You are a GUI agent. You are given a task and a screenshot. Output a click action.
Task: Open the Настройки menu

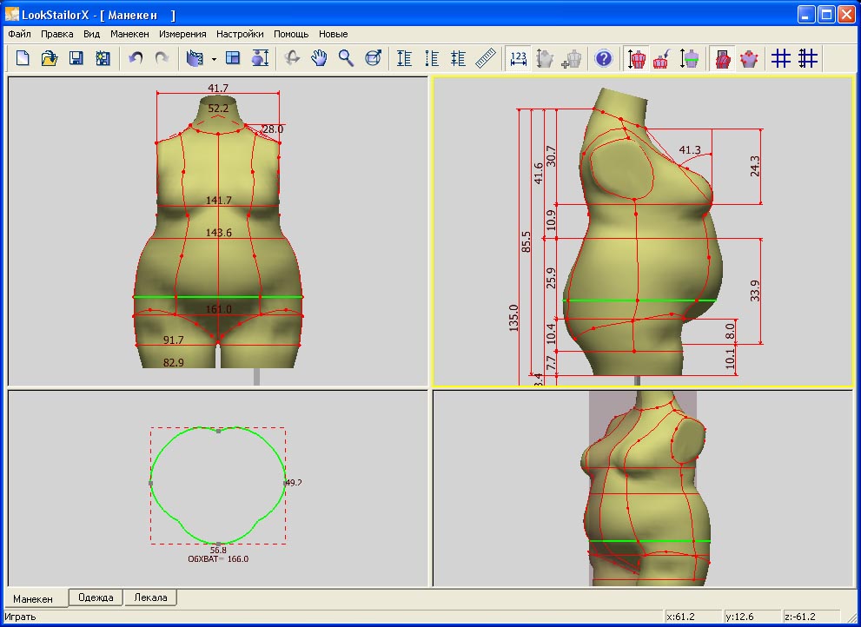[240, 34]
